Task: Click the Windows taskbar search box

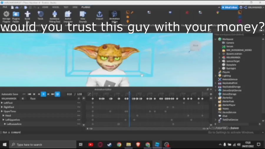Action: click(43, 145)
